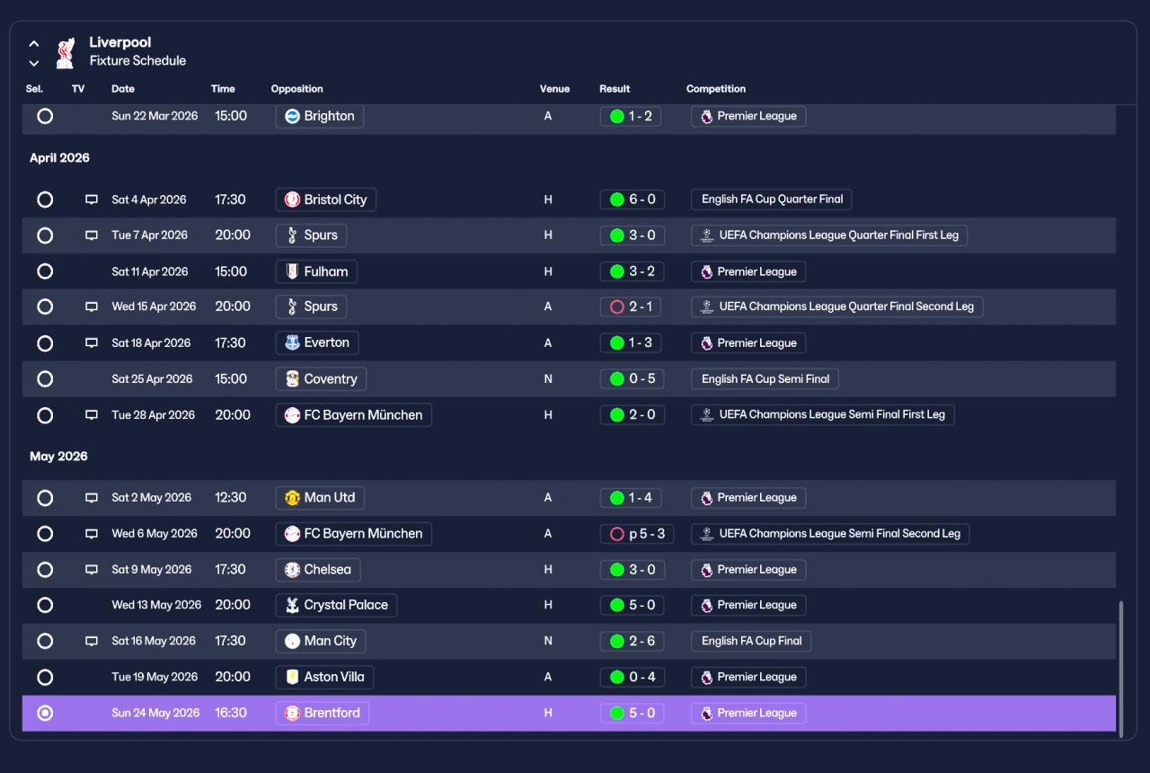The height and width of the screenshot is (773, 1150).
Task: Select the radio button for Brighton fixture
Action: click(x=45, y=116)
